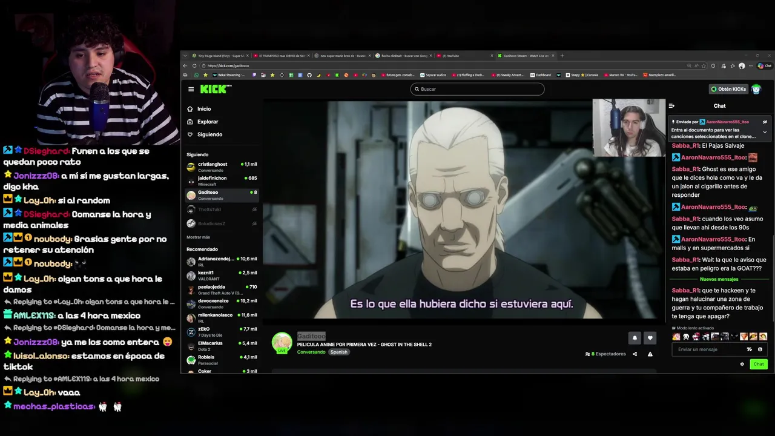Image resolution: width=775 pixels, height=436 pixels.
Task: Click the Spanish language tag
Action: coord(338,352)
